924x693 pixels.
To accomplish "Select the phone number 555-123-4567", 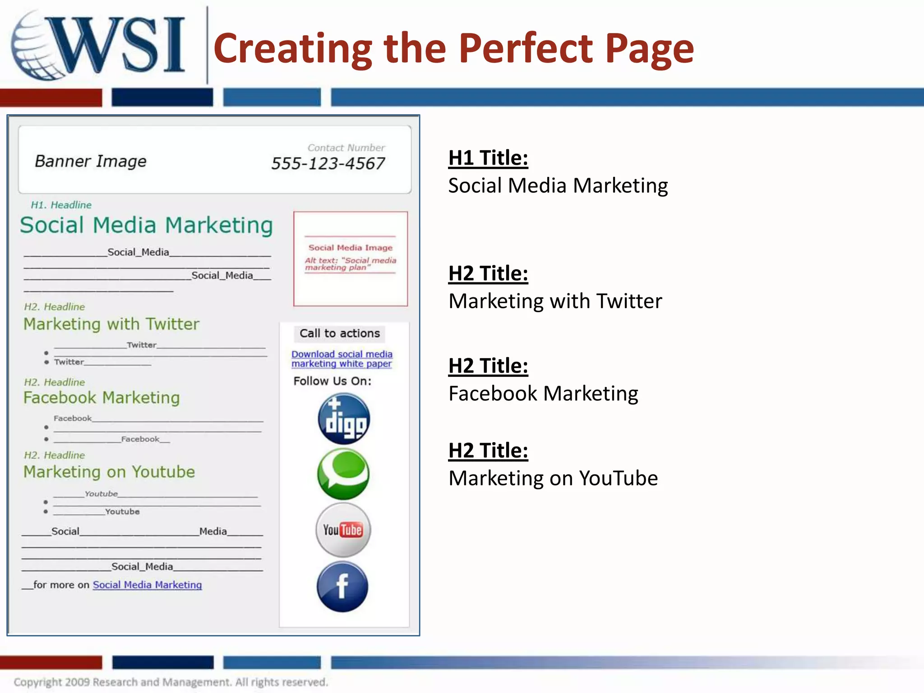I will pos(328,163).
